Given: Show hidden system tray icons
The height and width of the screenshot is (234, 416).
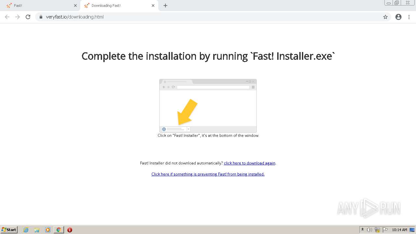Looking at the screenshot, I should 362,230.
